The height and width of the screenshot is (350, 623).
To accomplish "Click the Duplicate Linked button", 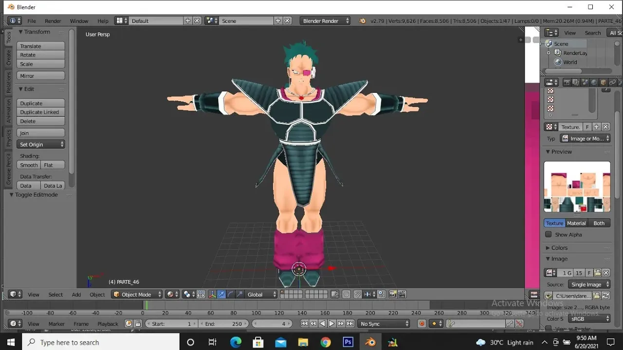I will click(41, 112).
